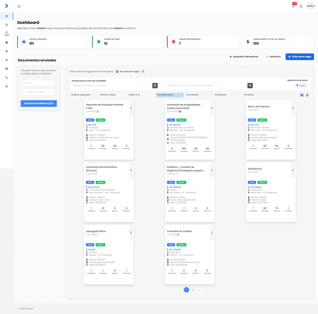The image size is (318, 314).
Task: Click the Vagas Encerradas indicator card
Action: point(203,42)
